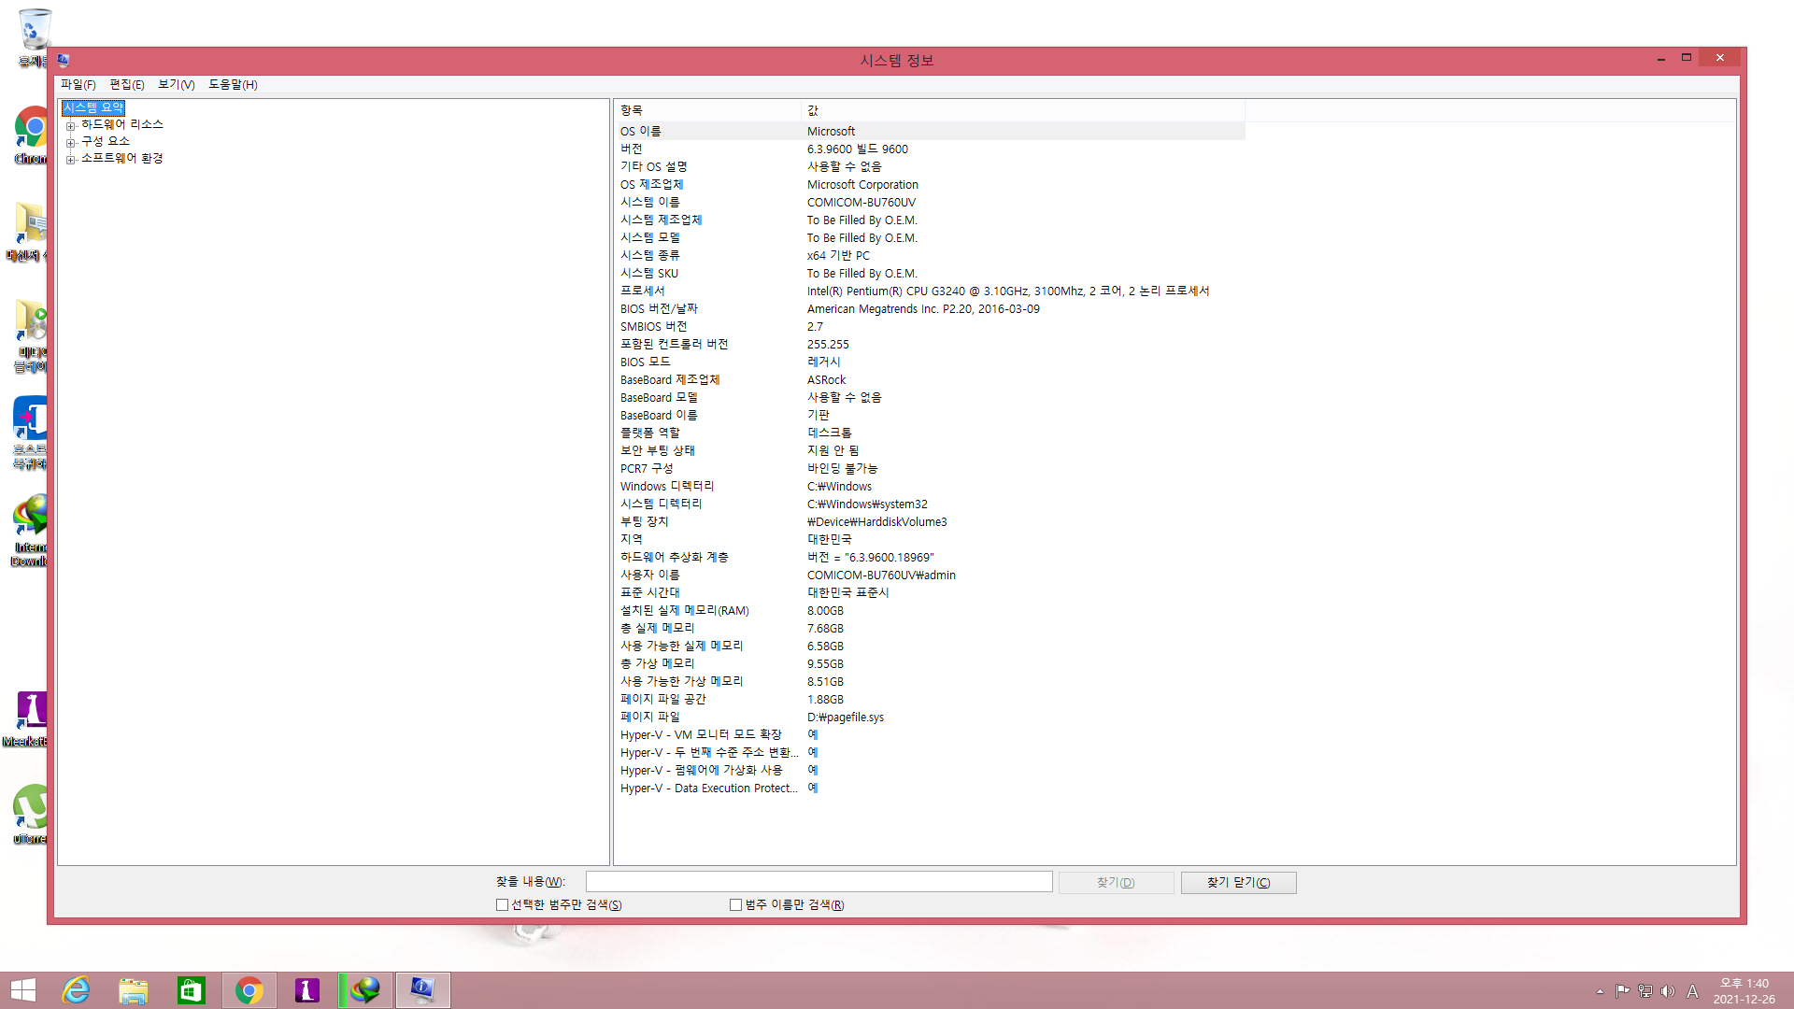
Task: Select the BaseBoard 제조업체 row
Action: [x=930, y=380]
